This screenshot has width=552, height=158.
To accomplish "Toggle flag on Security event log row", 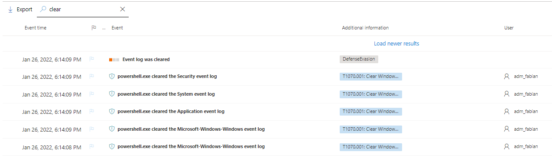I will (91, 77).
